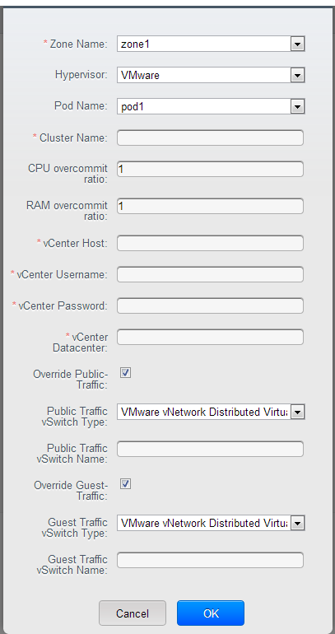Open the Hypervisor dropdown showing VMware
This screenshot has width=335, height=634.
coord(211,75)
